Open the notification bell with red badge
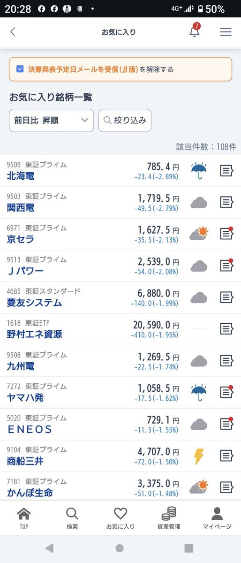The width and height of the screenshot is (241, 563). click(194, 31)
